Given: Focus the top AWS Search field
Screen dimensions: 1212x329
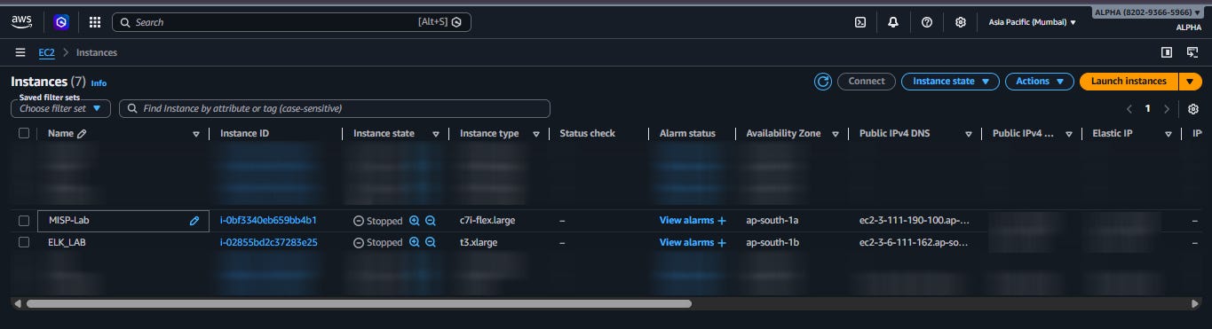Looking at the screenshot, I should point(291,22).
